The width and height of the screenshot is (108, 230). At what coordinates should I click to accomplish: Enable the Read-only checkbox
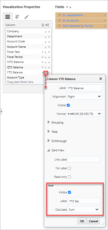(x=70, y=177)
